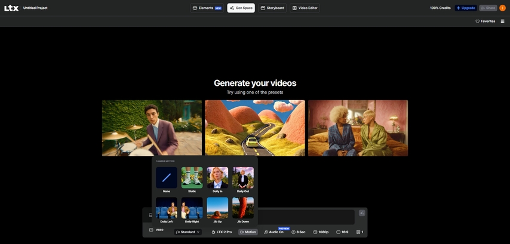Viewport: 510px width, 244px height.
Task: Open the 16:9 aspect ratio selector
Action: tap(342, 232)
